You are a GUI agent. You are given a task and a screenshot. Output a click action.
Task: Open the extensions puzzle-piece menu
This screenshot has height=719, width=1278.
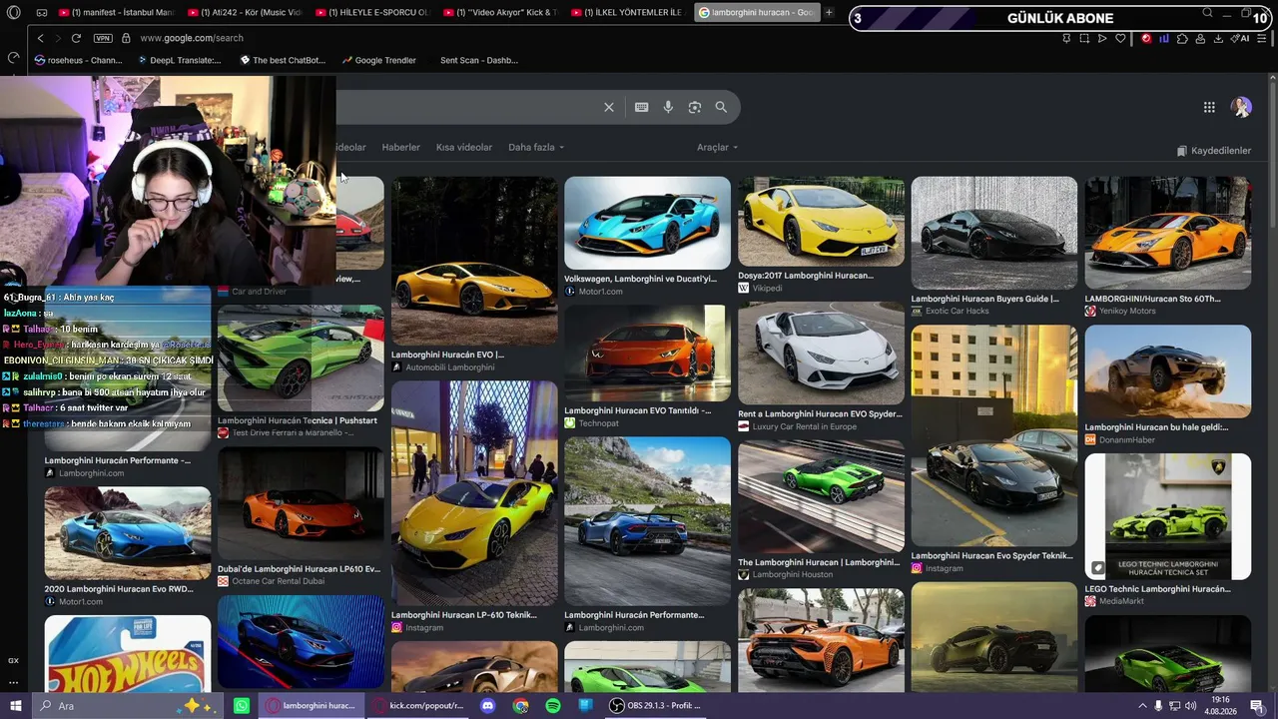1182,38
